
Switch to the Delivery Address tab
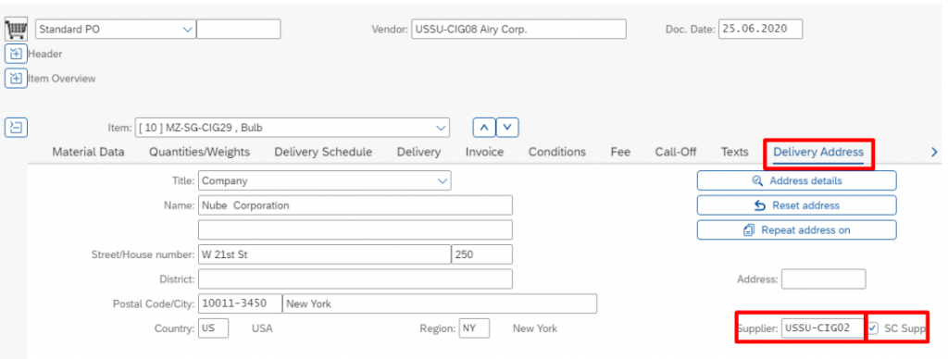click(x=818, y=153)
